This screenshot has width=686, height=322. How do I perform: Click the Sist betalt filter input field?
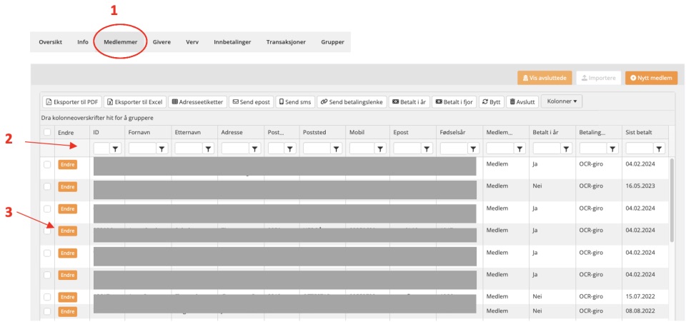[x=640, y=149]
